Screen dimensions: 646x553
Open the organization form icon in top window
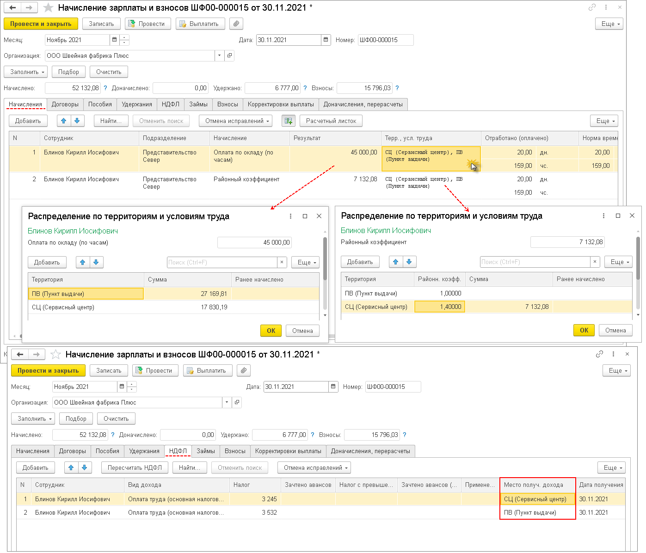229,55
